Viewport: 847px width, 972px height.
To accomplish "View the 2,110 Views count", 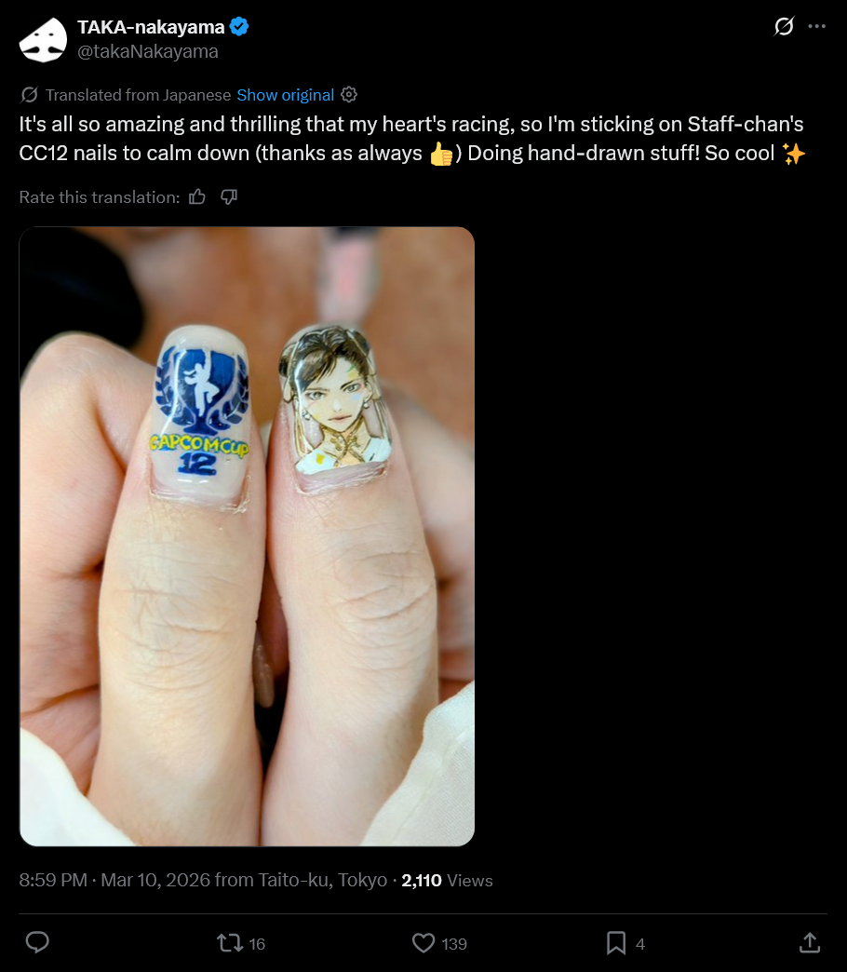I will coord(447,880).
